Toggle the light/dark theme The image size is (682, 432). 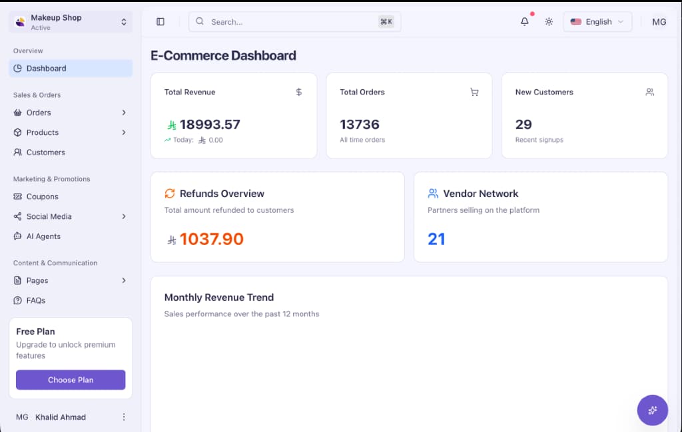click(x=548, y=21)
